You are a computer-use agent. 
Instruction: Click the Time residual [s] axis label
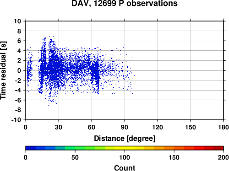click(x=4, y=70)
